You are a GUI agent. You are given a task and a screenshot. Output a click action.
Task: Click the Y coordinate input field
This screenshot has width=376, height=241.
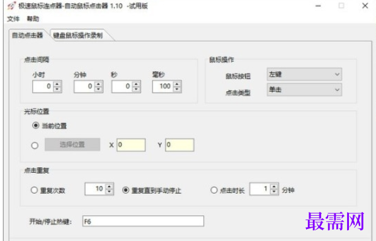pos(179,145)
